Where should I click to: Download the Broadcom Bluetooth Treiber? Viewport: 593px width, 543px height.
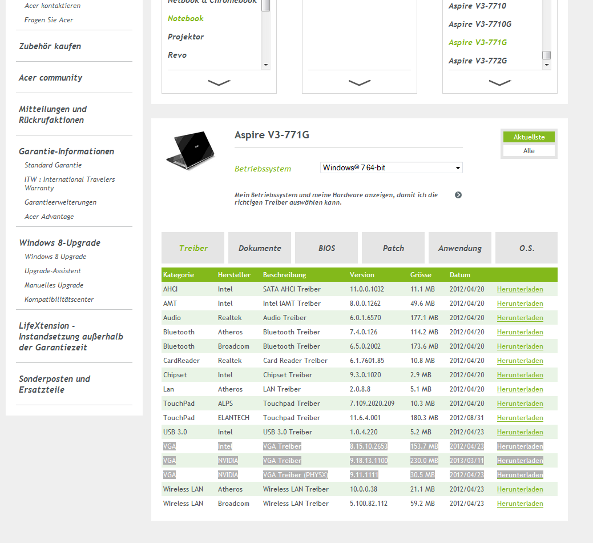[x=520, y=346]
